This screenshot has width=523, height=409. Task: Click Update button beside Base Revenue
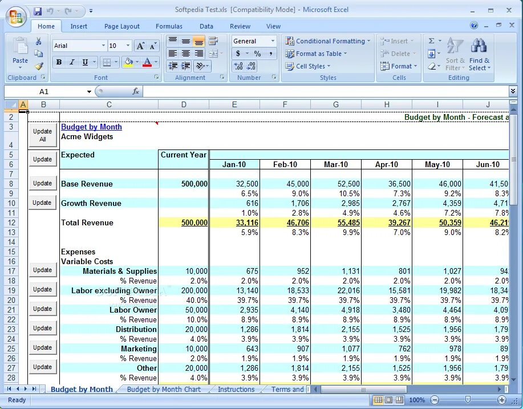tap(42, 183)
